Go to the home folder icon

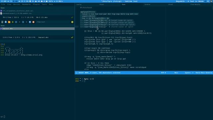pyautogui.click(x=33, y=22)
